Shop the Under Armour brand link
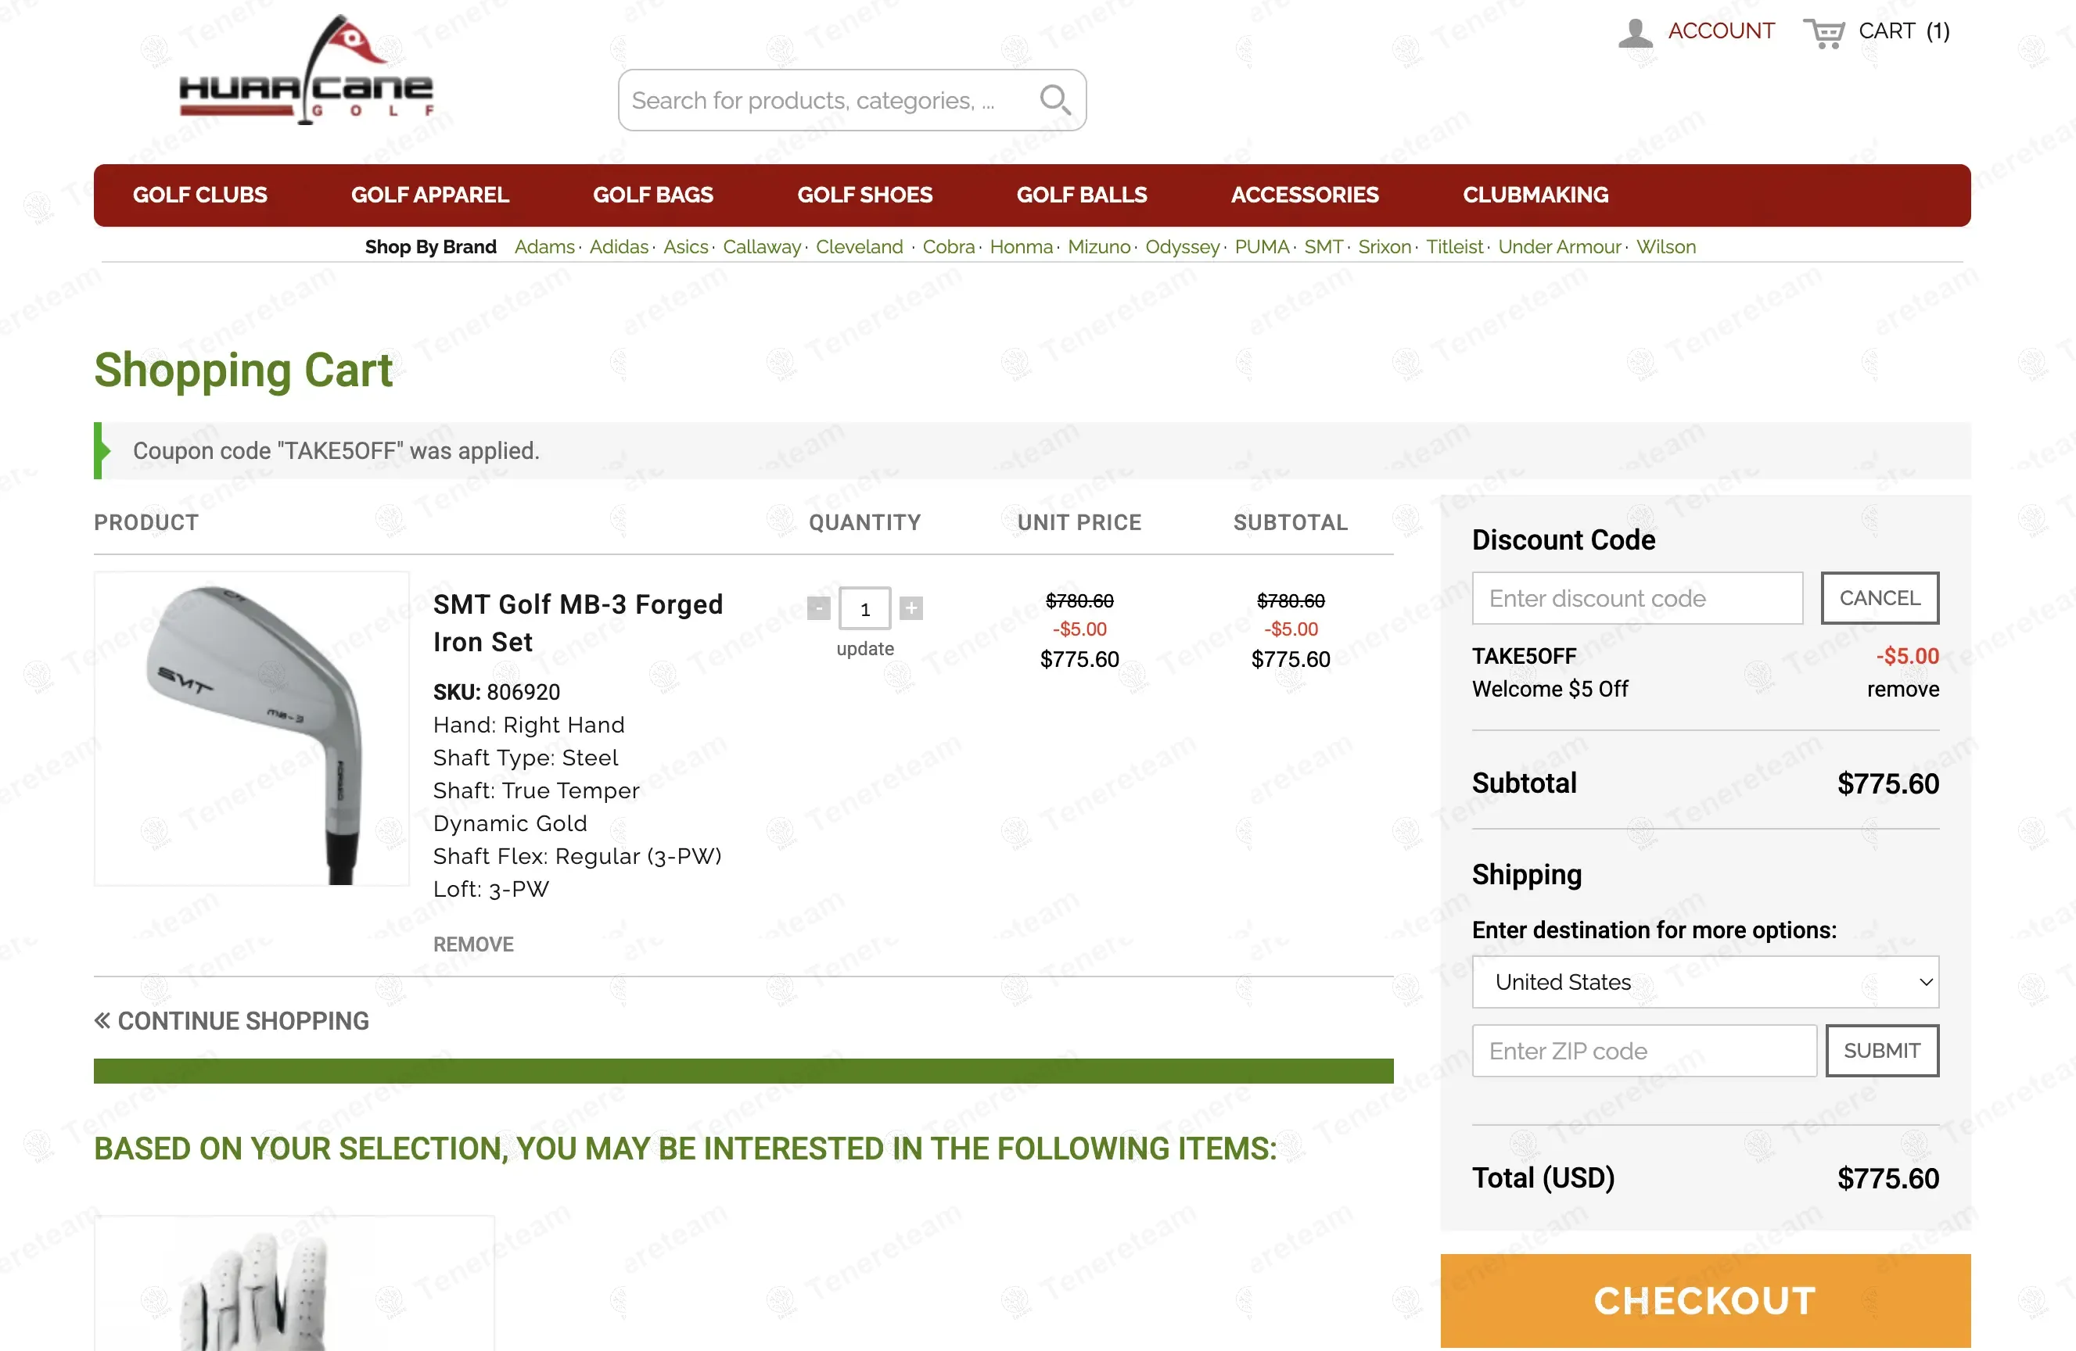This screenshot has height=1351, width=2076. pos(1559,246)
